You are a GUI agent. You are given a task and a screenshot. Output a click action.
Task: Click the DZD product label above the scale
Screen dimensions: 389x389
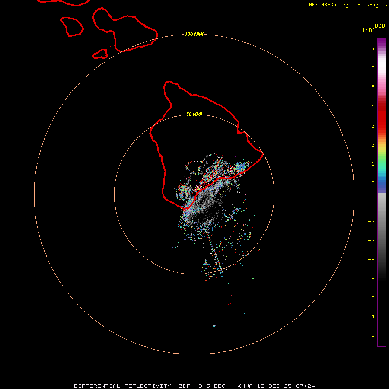[x=380, y=26]
